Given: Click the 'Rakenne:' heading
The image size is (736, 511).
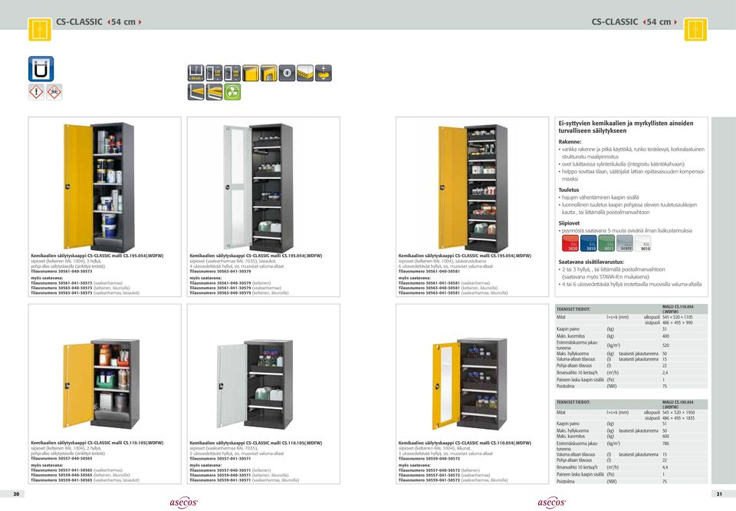Looking at the screenshot, I should tap(570, 142).
